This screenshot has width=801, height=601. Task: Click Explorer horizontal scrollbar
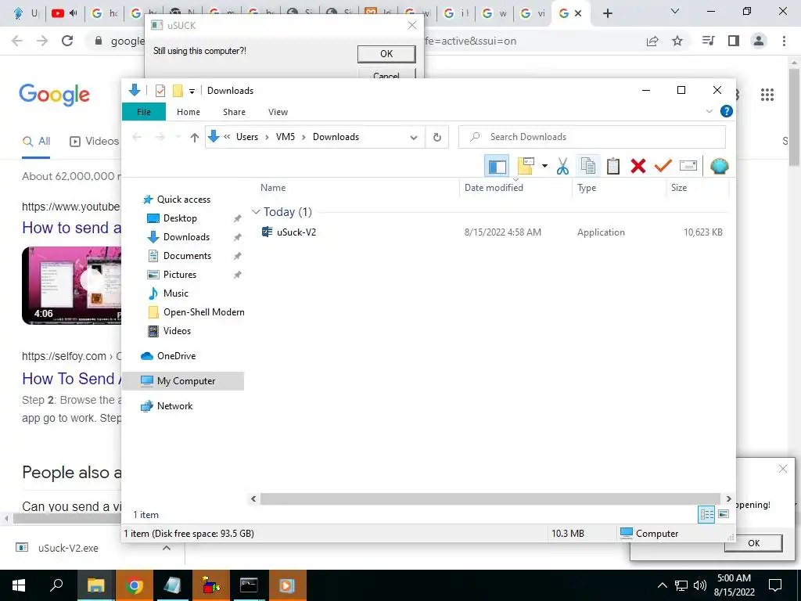click(490, 498)
